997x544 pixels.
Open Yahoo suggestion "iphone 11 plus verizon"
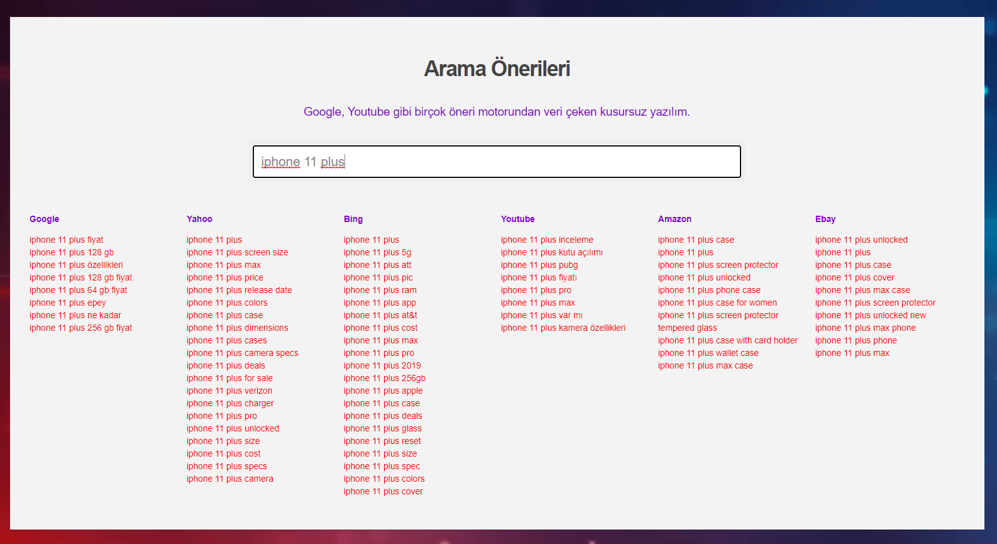pyautogui.click(x=229, y=391)
